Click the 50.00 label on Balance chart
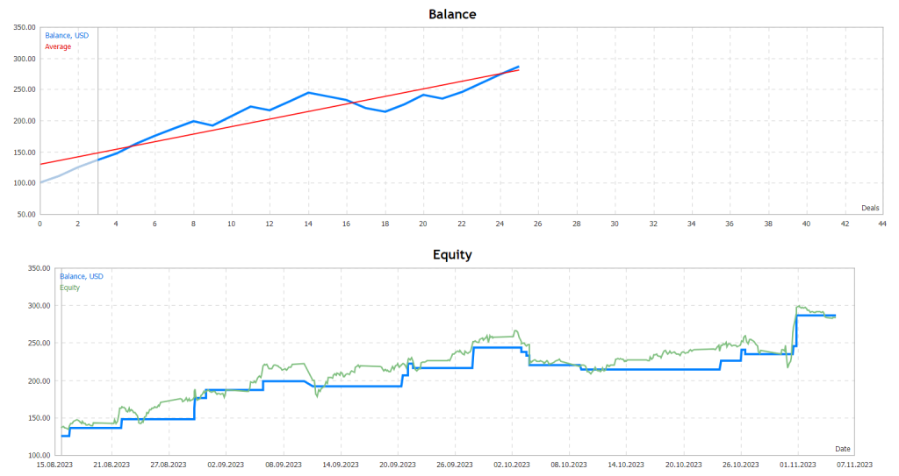Viewport: 899px width, 476px height. pyautogui.click(x=24, y=214)
